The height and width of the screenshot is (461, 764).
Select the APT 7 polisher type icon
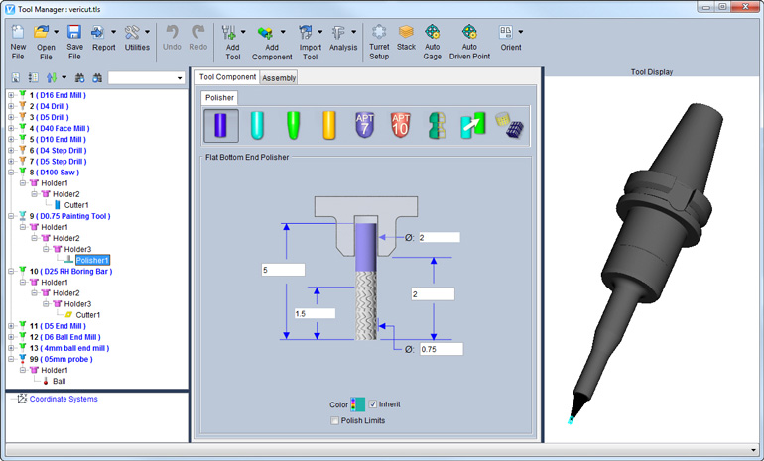(x=365, y=126)
